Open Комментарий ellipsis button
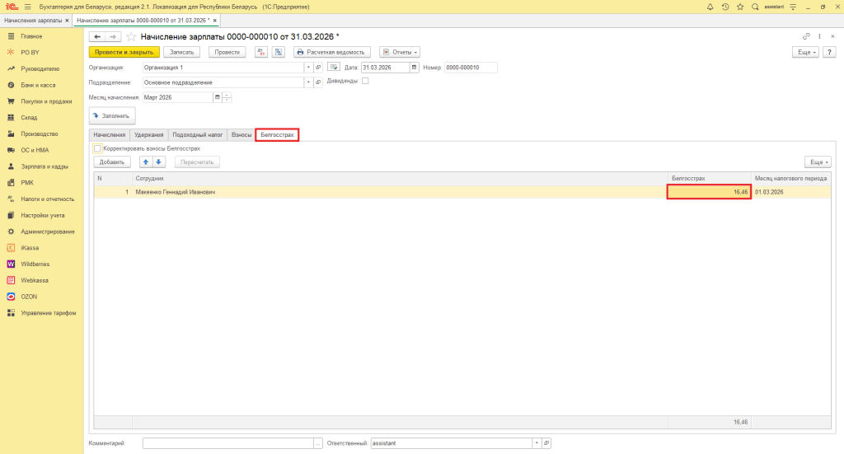 pyautogui.click(x=318, y=443)
